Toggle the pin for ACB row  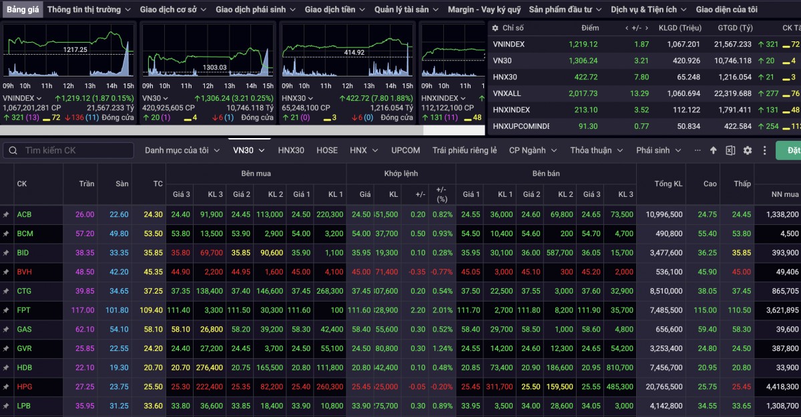point(6,215)
